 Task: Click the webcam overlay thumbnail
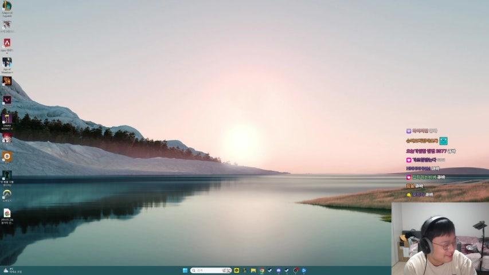pyautogui.click(x=440, y=238)
